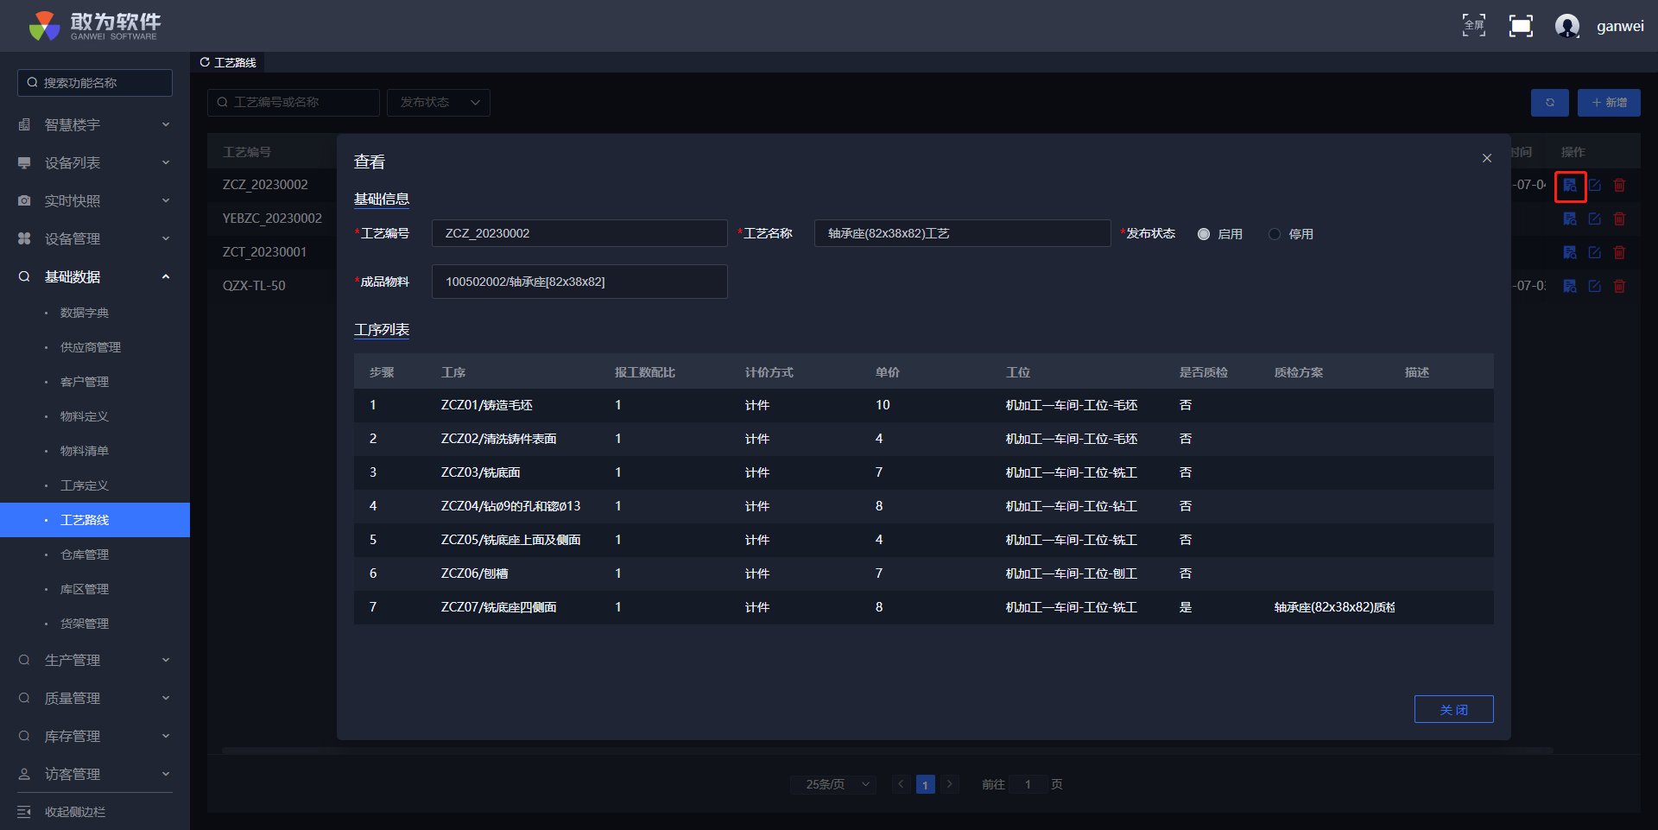
Task: Click the user avatar icon
Action: point(1566,26)
